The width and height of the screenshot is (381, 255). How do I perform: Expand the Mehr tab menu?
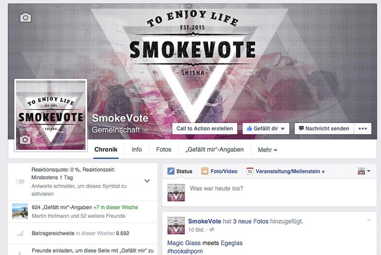tap(268, 150)
